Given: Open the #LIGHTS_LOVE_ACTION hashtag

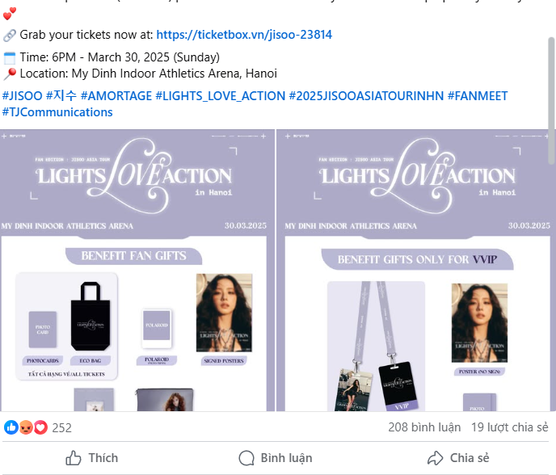Looking at the screenshot, I should coord(220,95).
